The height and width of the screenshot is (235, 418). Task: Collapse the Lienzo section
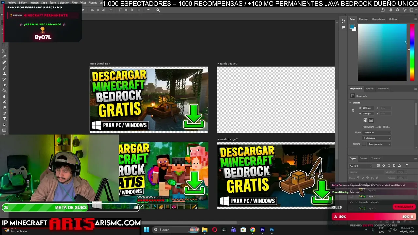pos(350,103)
